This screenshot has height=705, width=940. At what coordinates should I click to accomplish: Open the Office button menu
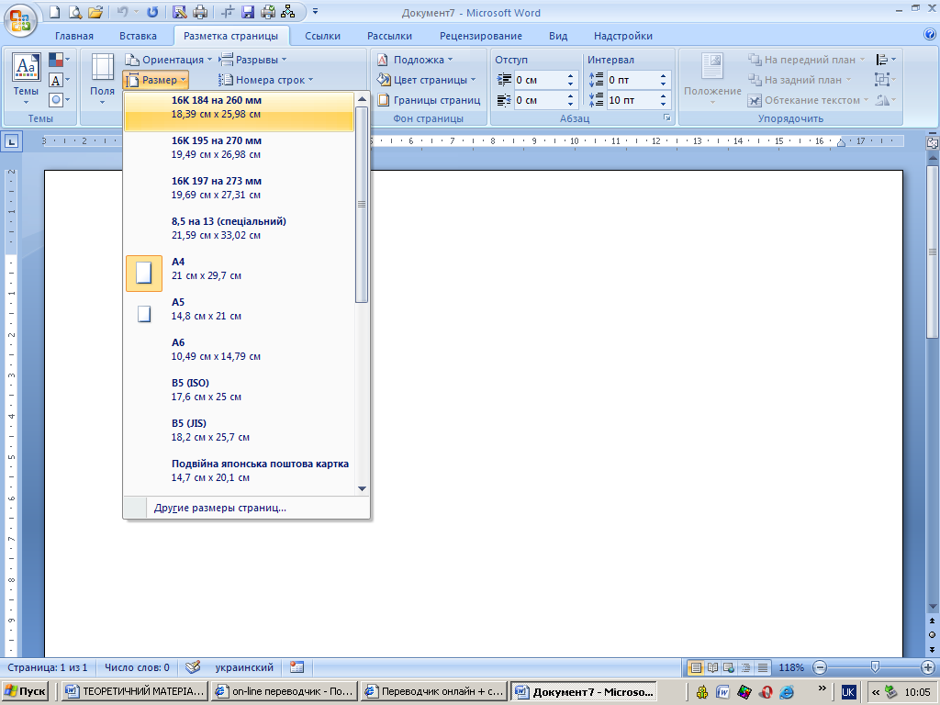20,19
